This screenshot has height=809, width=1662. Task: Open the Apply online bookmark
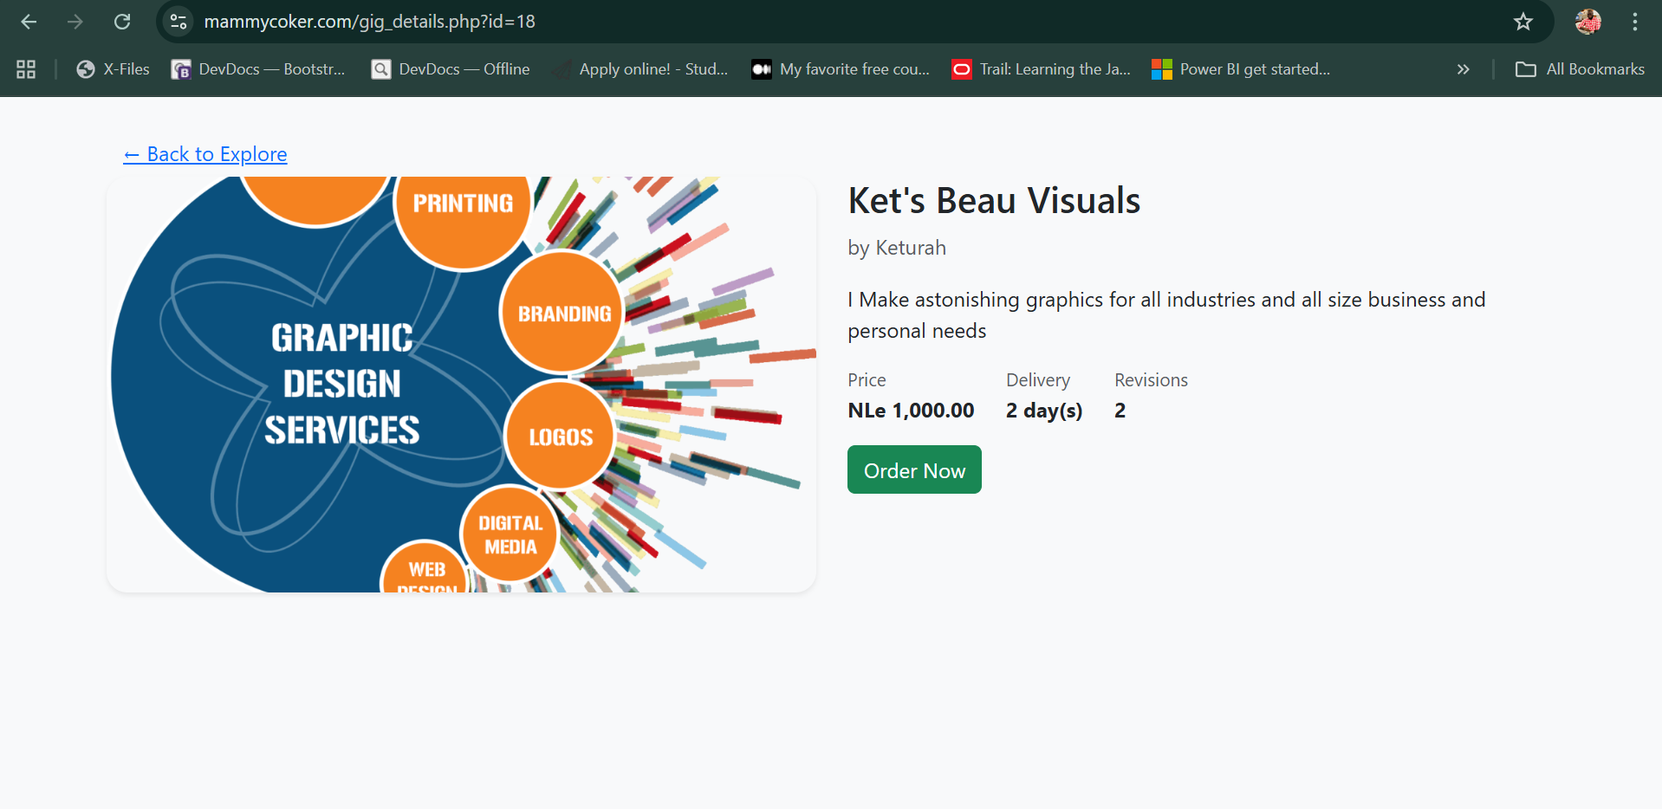point(641,69)
